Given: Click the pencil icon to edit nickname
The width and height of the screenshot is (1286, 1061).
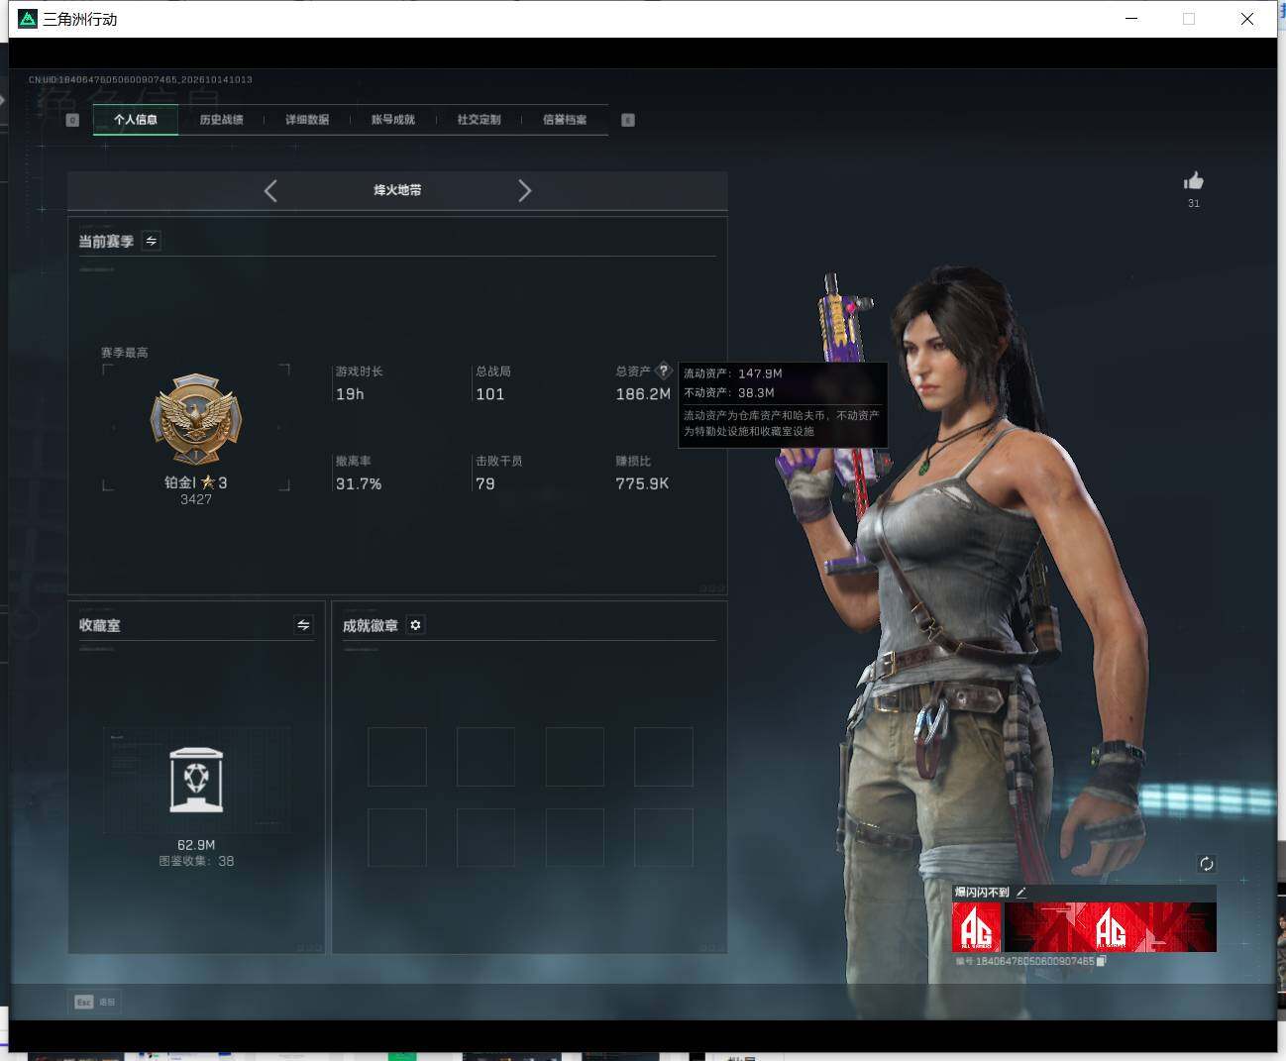Looking at the screenshot, I should click(1021, 893).
